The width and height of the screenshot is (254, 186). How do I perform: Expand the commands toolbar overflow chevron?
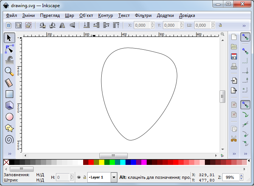click(234, 154)
